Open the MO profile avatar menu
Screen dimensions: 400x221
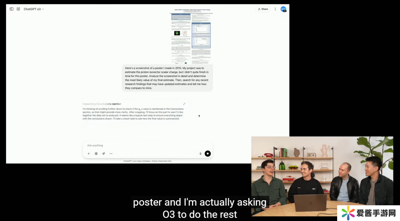283,9
